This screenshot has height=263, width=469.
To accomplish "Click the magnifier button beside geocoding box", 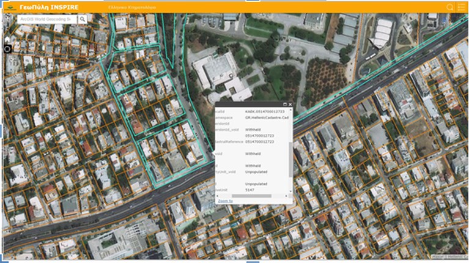I will click(83, 20).
